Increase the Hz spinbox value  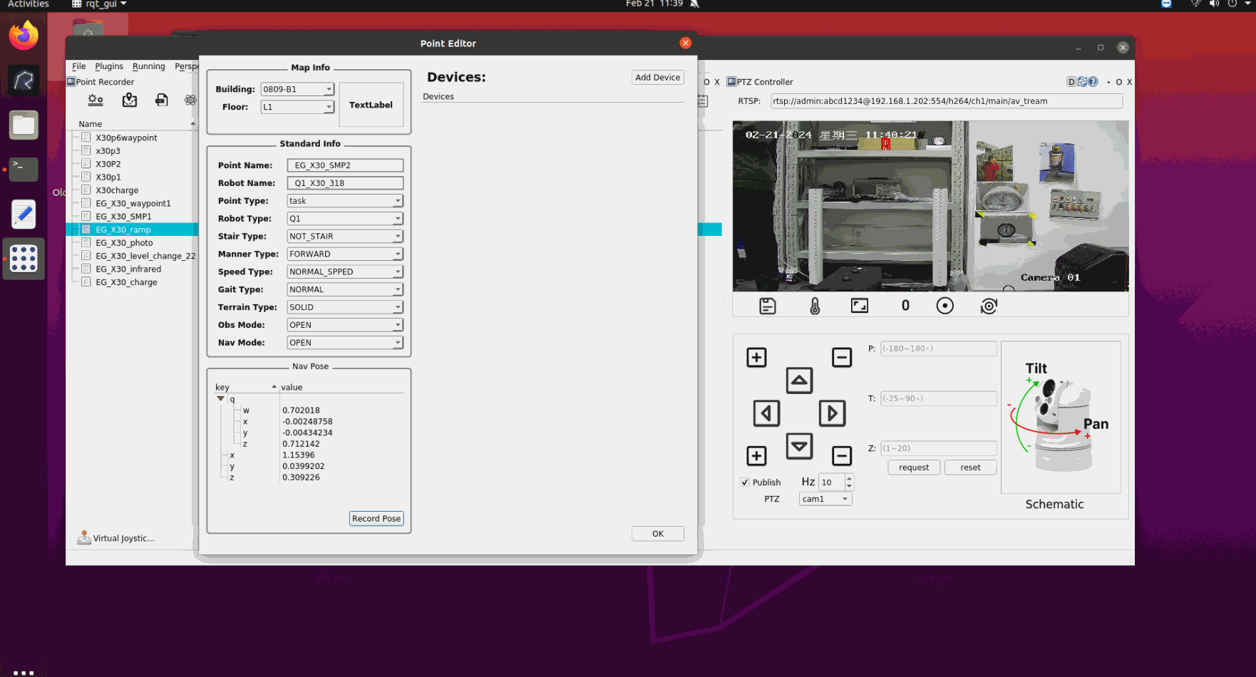pyautogui.click(x=849, y=478)
